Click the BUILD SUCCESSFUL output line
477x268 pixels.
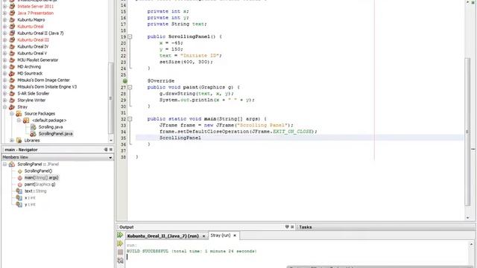click(192, 252)
